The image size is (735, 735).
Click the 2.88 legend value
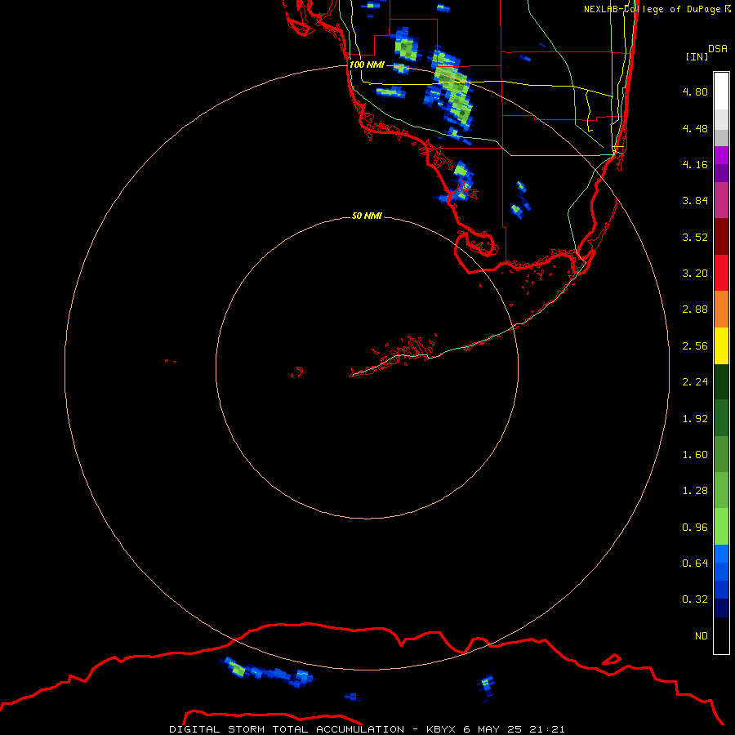[x=695, y=309]
